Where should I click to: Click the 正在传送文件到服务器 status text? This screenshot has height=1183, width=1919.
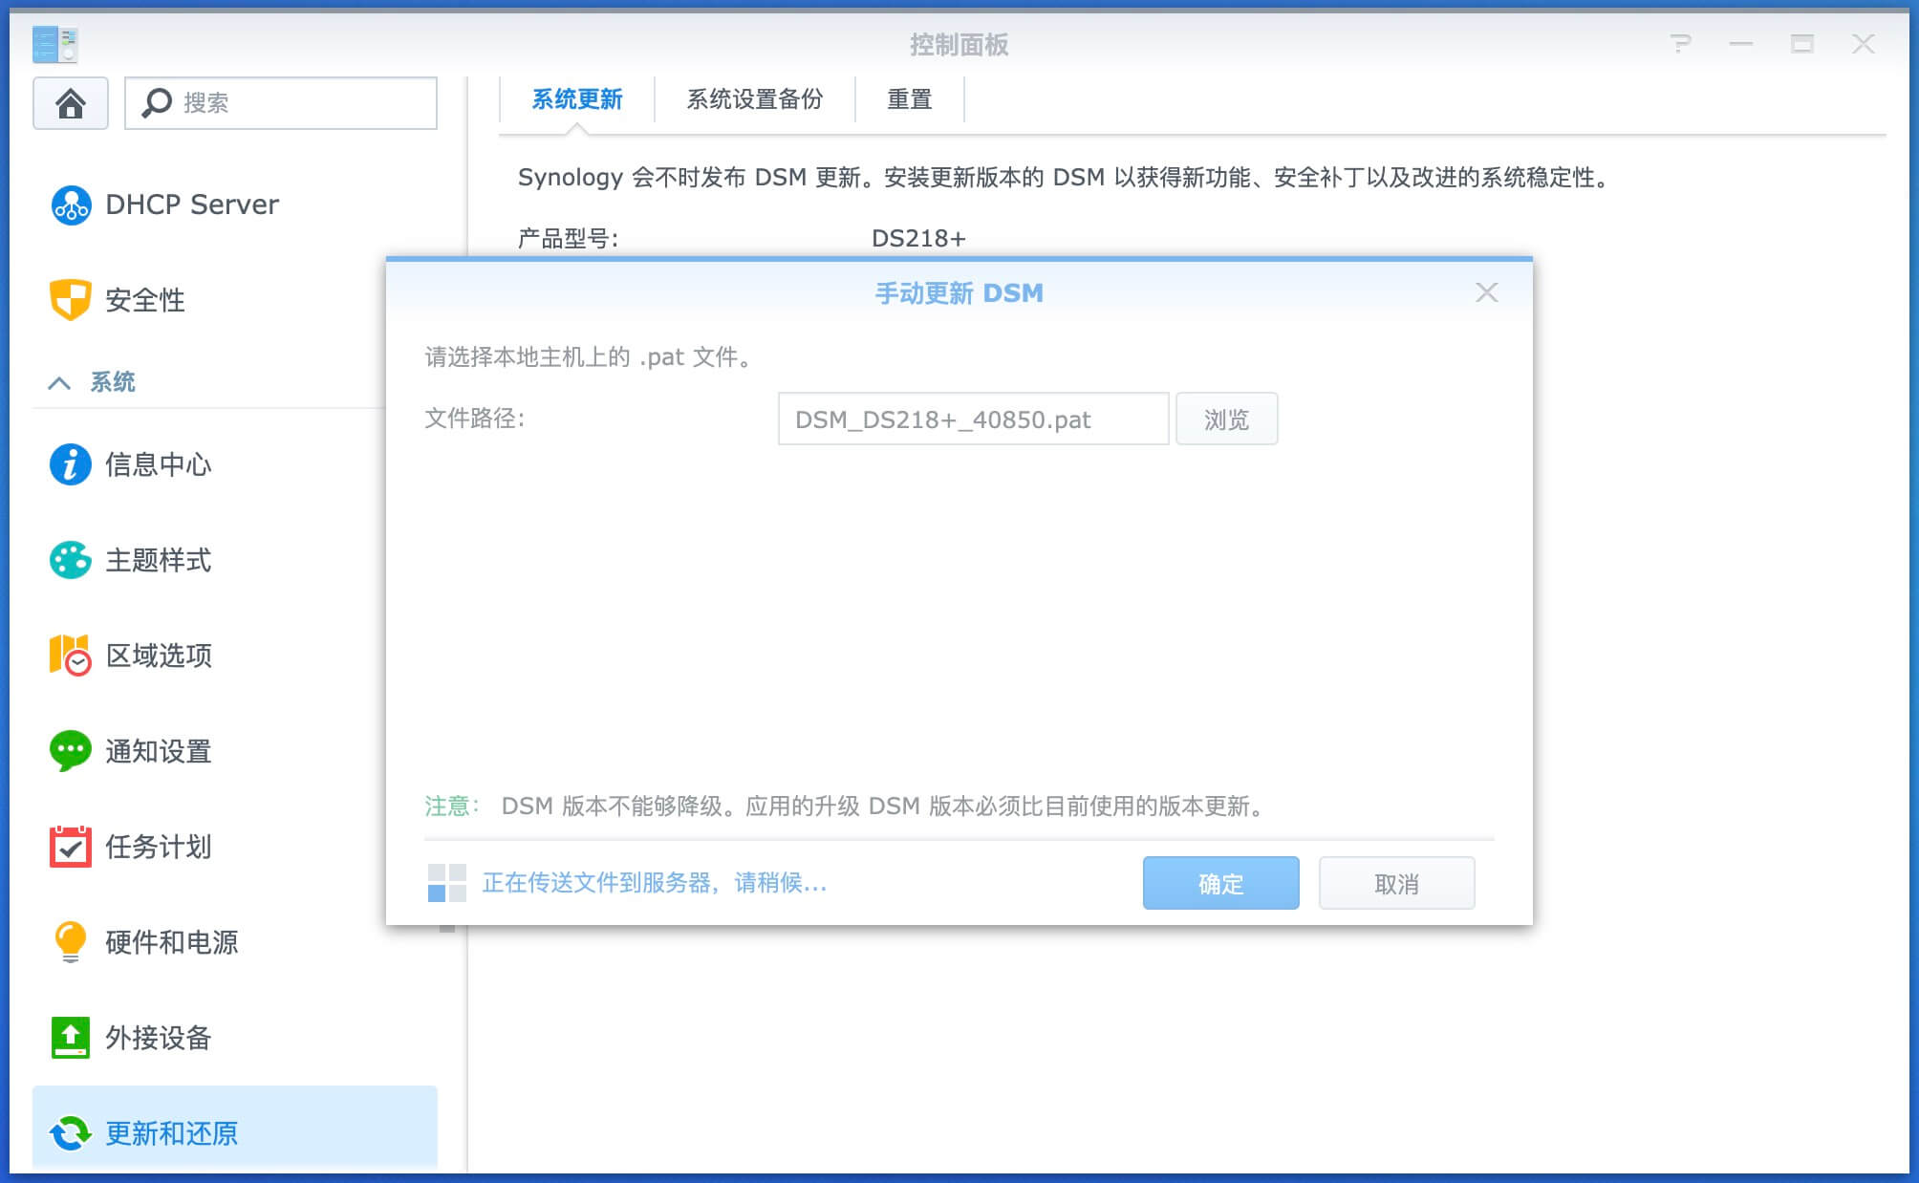click(655, 883)
